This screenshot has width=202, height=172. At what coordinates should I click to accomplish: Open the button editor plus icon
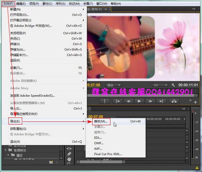[x=195, y=102]
